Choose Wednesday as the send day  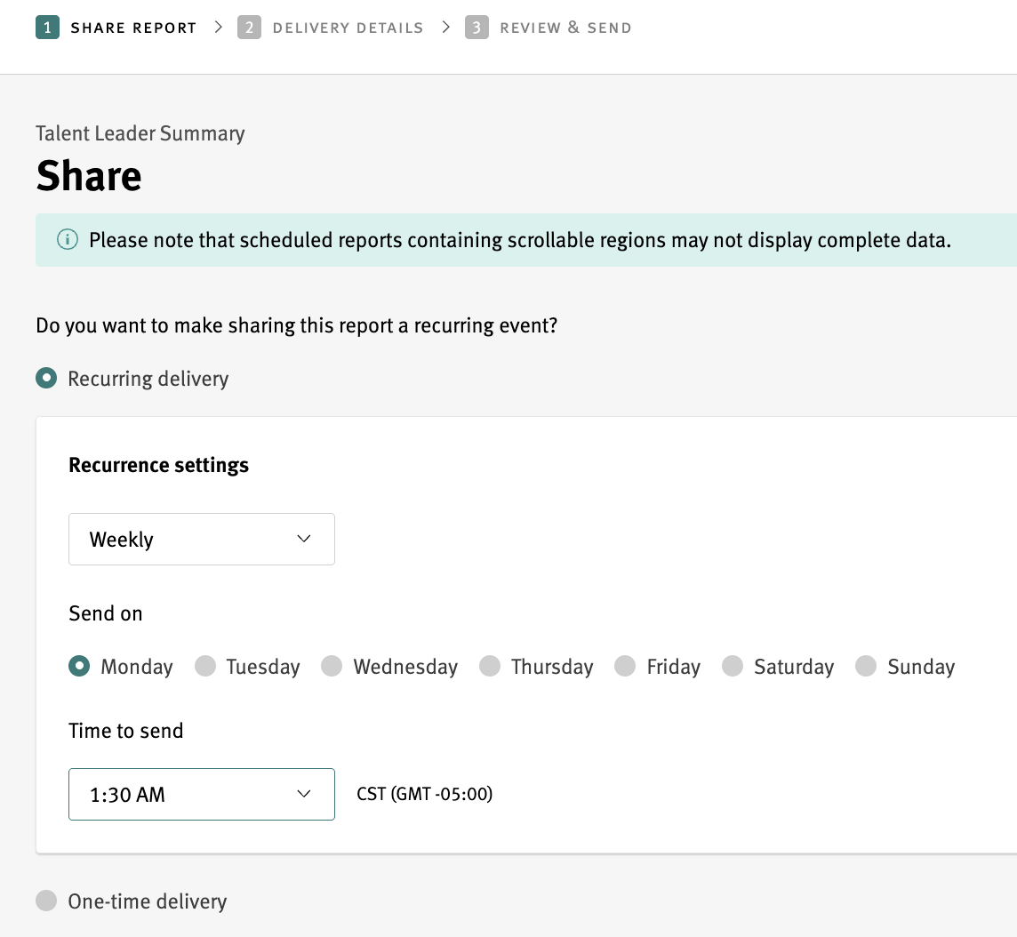point(332,666)
